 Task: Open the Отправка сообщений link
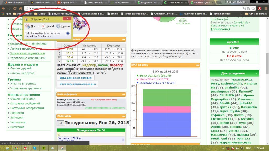pos(25,103)
